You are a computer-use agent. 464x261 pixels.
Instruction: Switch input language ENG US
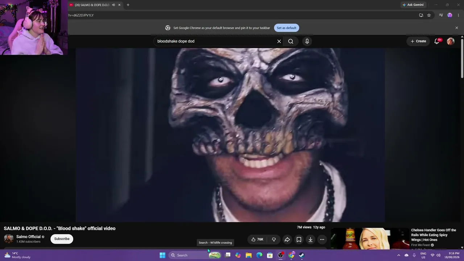click(x=423, y=255)
